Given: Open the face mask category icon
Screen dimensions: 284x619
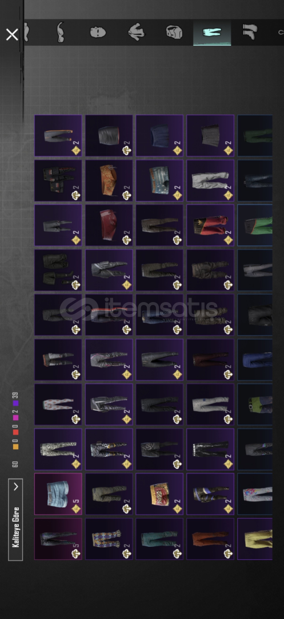Looking at the screenshot, I should pos(98,32).
